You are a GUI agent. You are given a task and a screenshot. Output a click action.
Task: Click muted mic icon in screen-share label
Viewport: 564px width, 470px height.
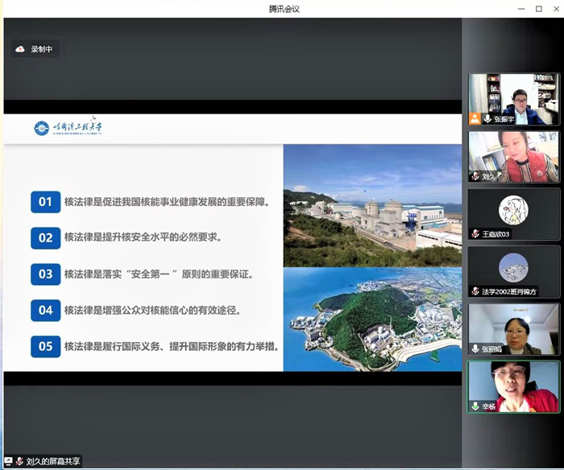click(x=19, y=462)
